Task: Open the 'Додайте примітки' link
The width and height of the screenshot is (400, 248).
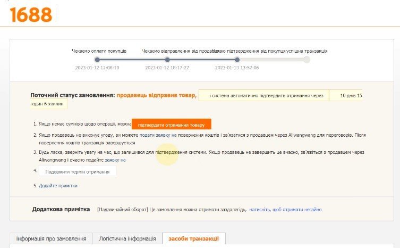Action: coord(58,186)
